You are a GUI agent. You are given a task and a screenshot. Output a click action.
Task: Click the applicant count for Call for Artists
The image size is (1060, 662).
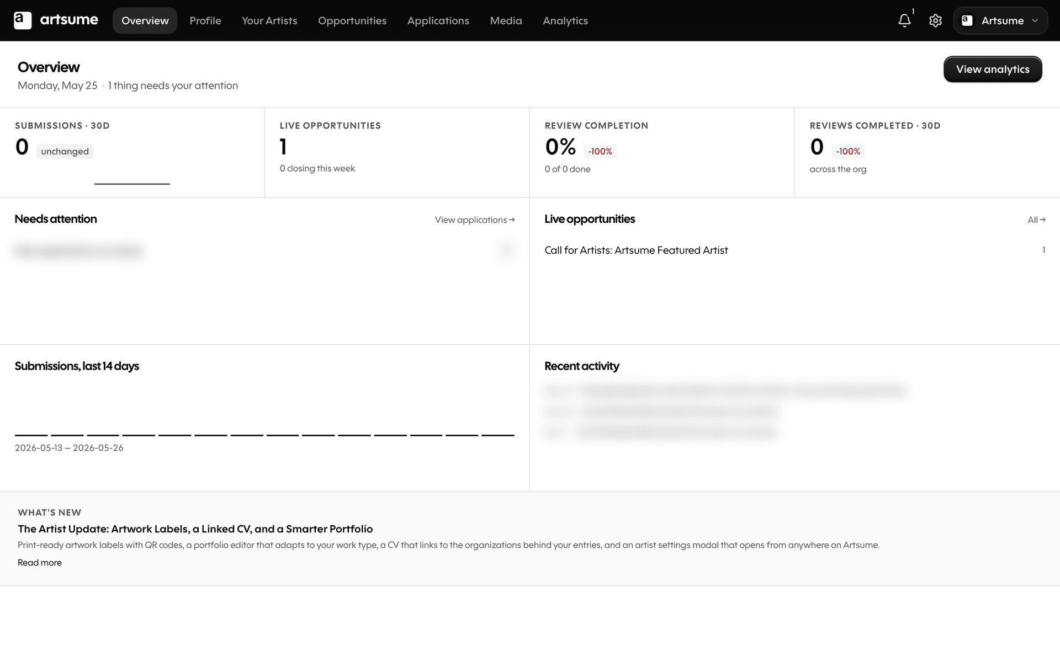tap(1043, 250)
